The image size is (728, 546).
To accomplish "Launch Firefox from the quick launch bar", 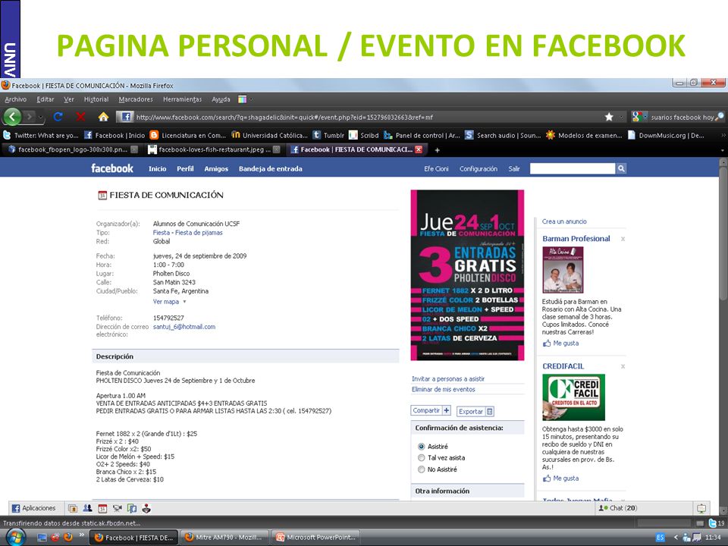I will [x=68, y=538].
